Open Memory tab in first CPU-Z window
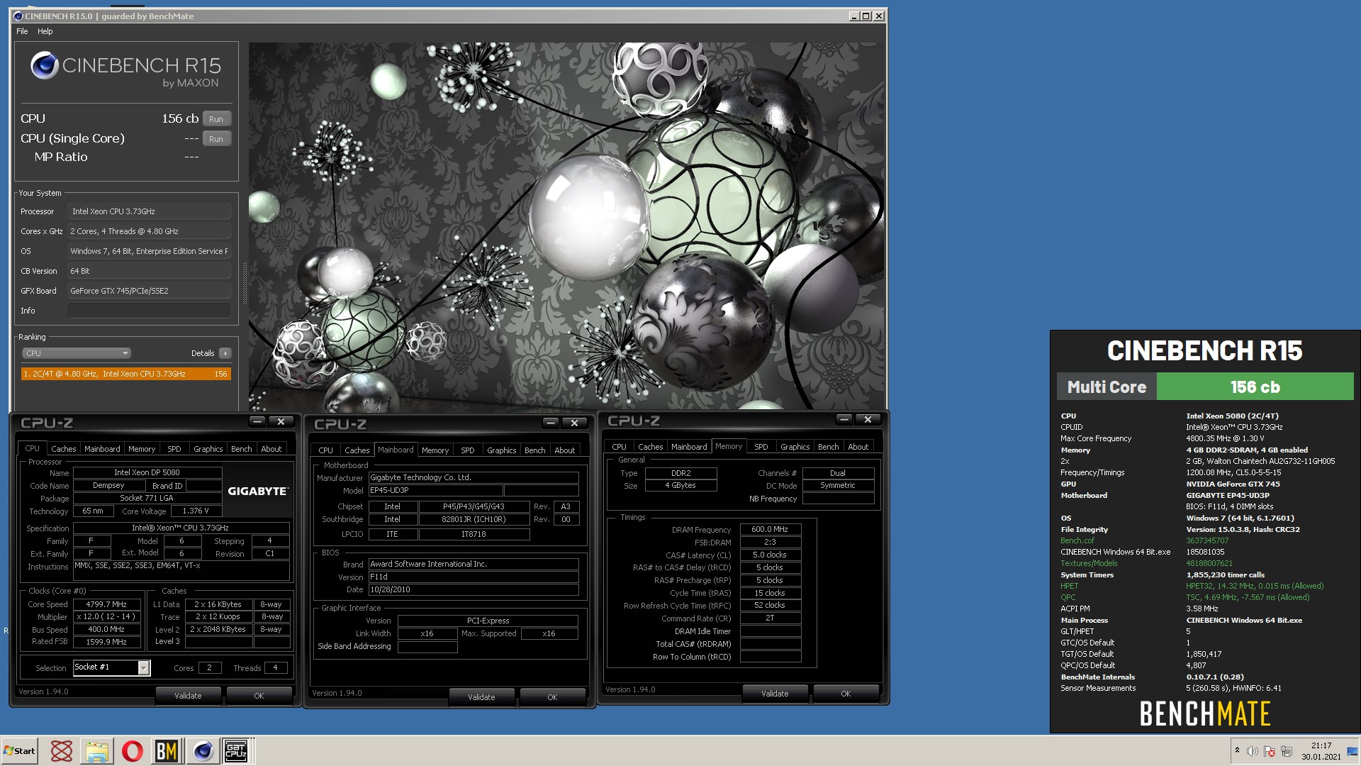Viewport: 1361px width, 766px height. click(142, 449)
